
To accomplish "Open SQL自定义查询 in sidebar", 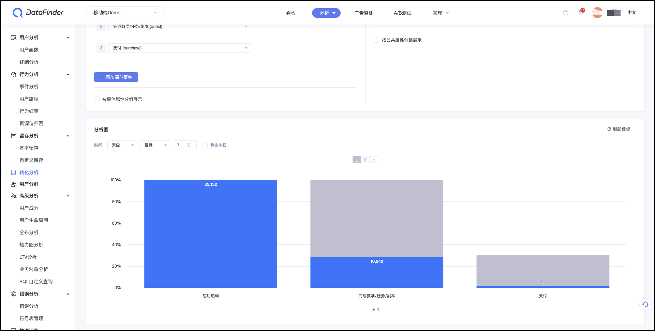I will 36,282.
